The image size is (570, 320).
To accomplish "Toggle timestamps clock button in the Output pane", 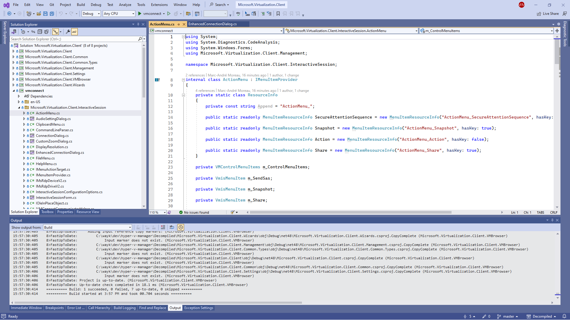I will pos(181,227).
